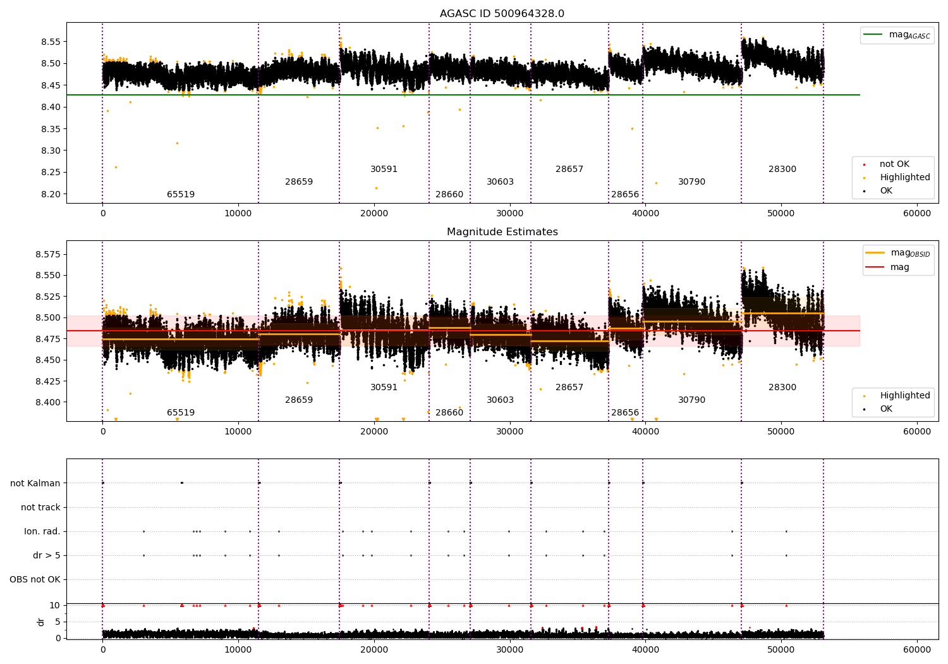Click obsid label 28657 in top plot
The height and width of the screenshot is (664, 948).
pos(569,169)
